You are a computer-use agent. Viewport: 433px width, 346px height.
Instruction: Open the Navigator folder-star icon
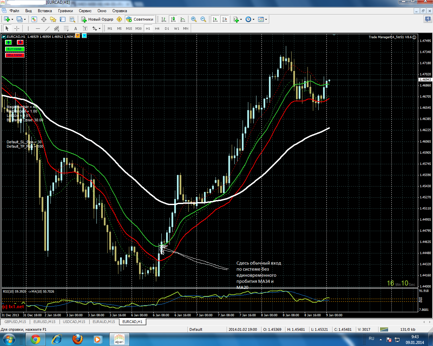click(x=53, y=19)
